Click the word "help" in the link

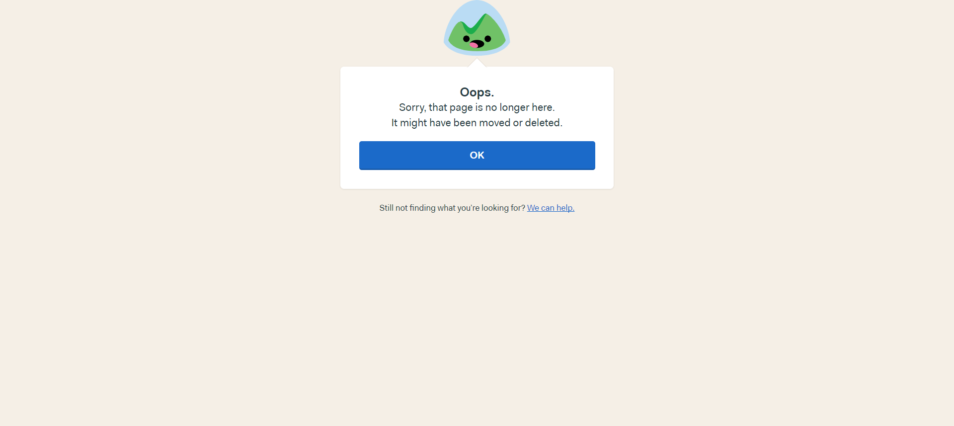[x=564, y=208]
